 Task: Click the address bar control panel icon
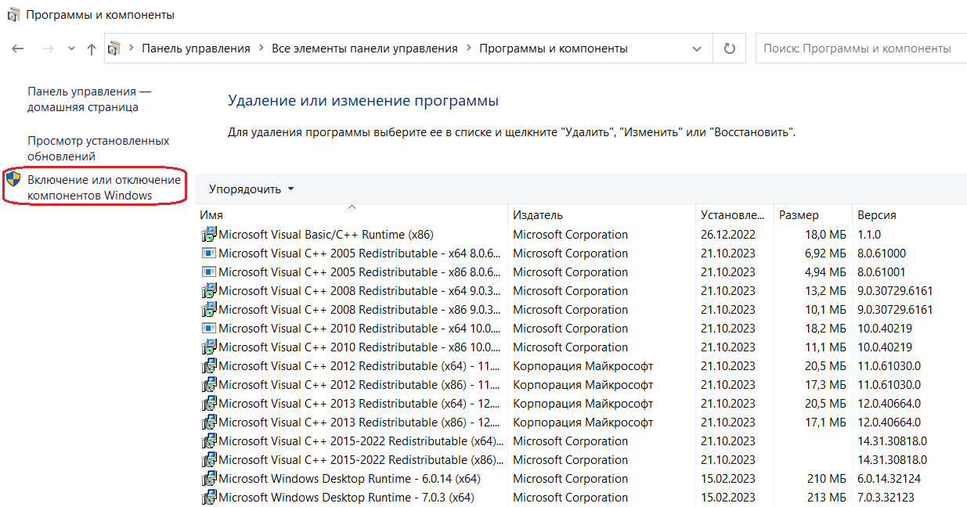(x=114, y=49)
